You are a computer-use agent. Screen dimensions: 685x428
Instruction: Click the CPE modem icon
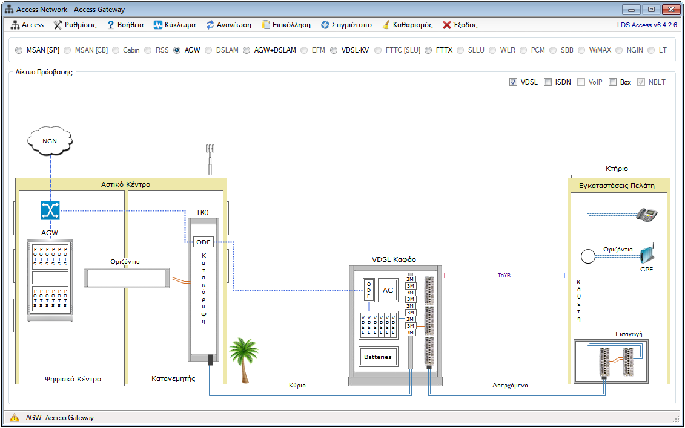pos(646,254)
